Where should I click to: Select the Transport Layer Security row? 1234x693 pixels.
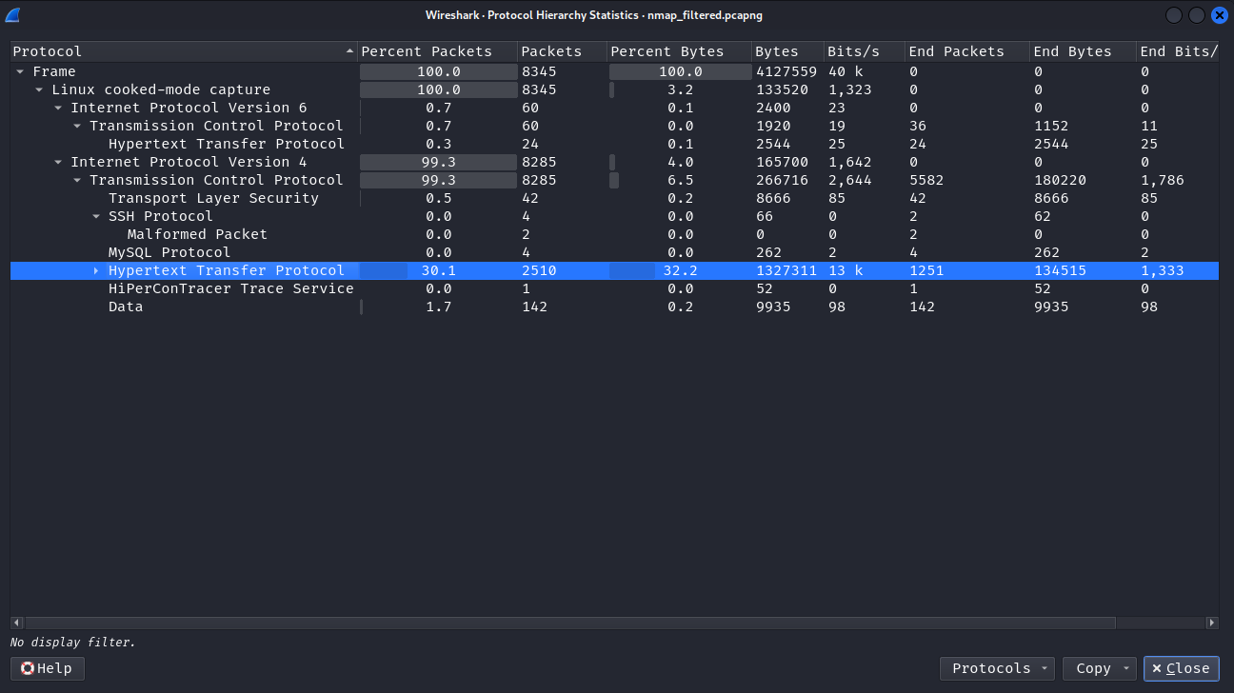tap(213, 198)
